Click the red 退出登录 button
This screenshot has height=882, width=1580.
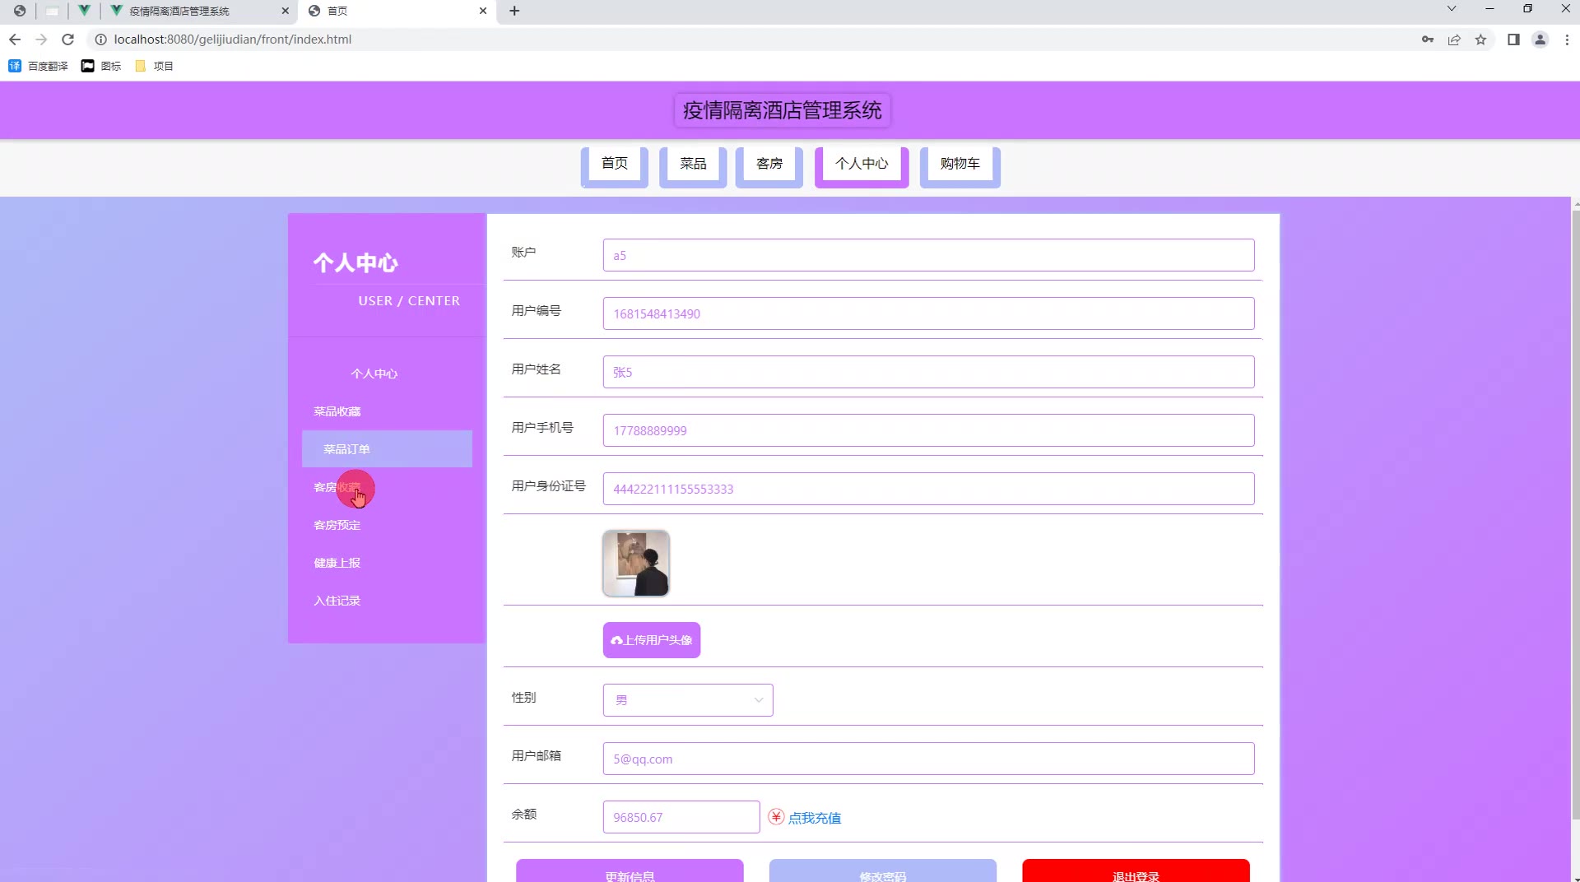pyautogui.click(x=1136, y=872)
